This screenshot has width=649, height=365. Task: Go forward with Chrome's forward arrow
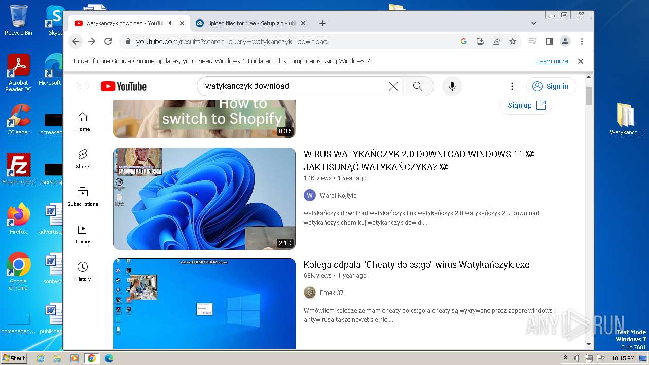[x=92, y=41]
